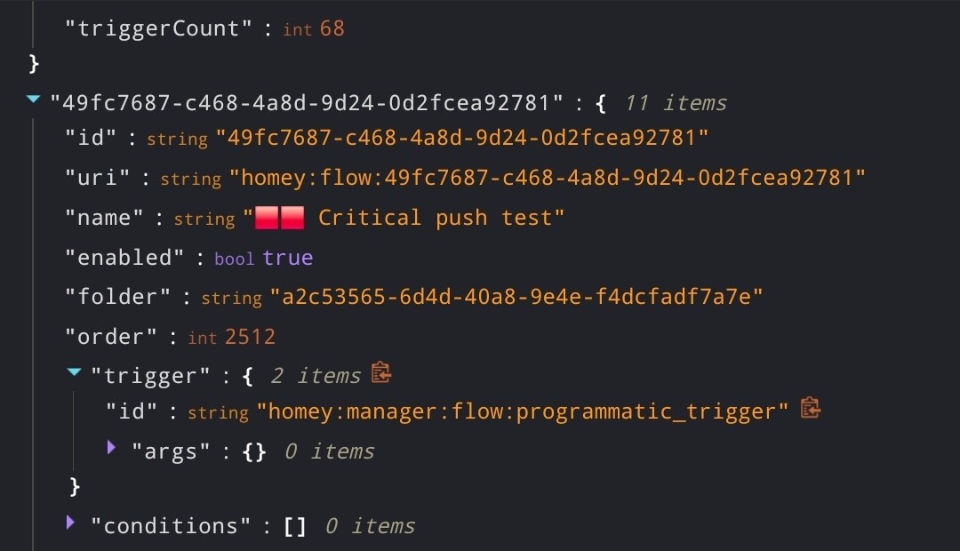Click the "folder" a2c53565 string value
The image size is (960, 551).
(x=516, y=297)
